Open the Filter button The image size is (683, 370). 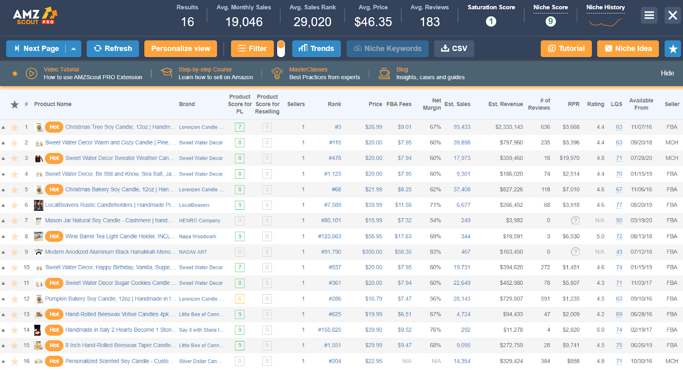(x=252, y=49)
